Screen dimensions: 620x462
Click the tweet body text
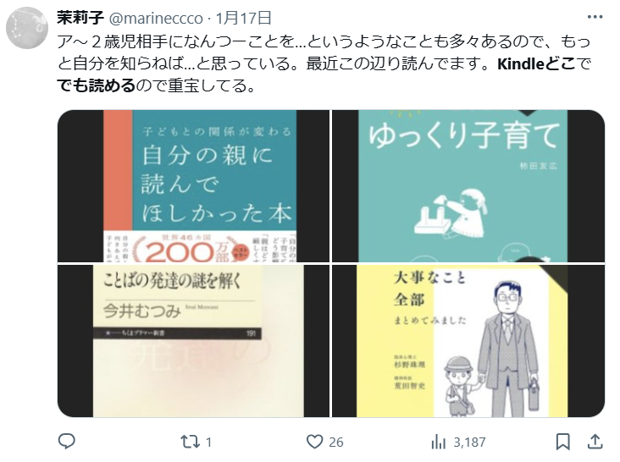[324, 63]
